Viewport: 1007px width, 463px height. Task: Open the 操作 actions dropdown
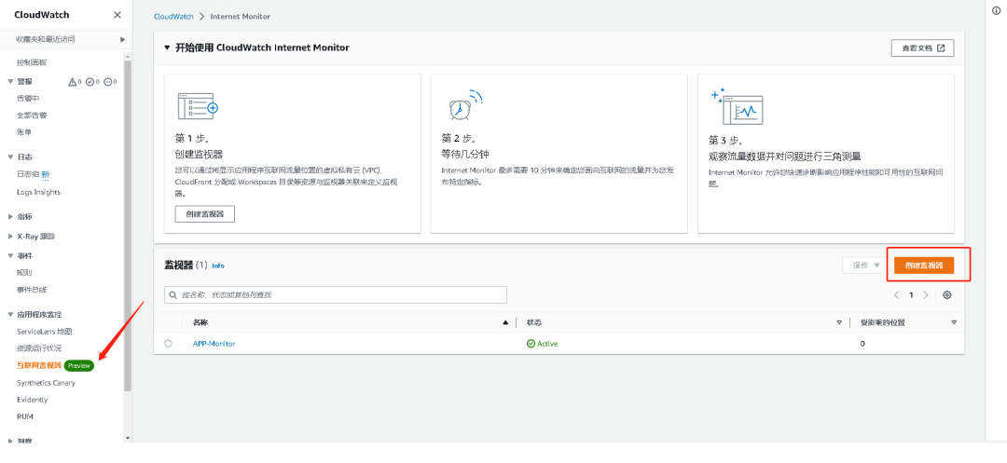tap(865, 266)
